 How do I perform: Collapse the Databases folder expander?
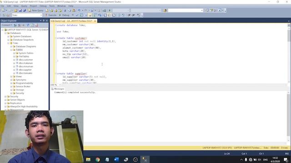coord(5,33)
